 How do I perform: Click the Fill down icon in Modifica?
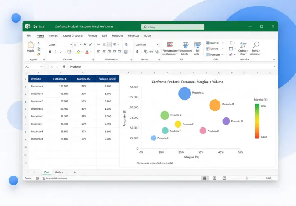click(231, 49)
